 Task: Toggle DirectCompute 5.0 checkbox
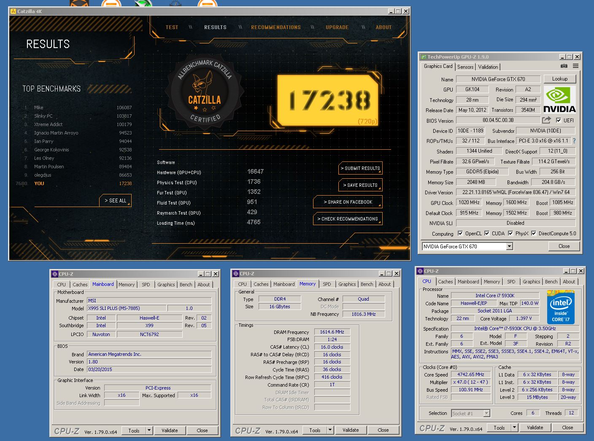click(x=534, y=233)
